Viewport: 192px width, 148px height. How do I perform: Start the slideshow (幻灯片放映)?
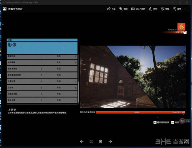tap(138, 9)
